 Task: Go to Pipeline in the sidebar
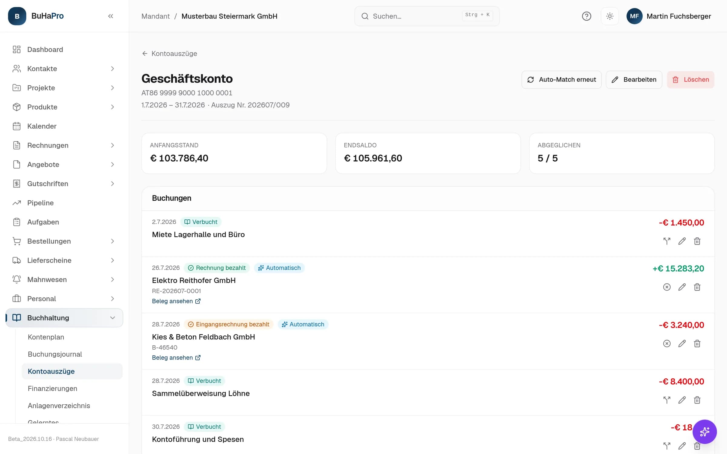coord(64,203)
